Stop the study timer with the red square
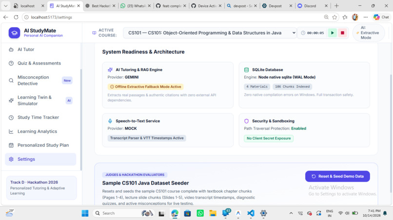Viewport: 393px width, 220px height. [342, 33]
